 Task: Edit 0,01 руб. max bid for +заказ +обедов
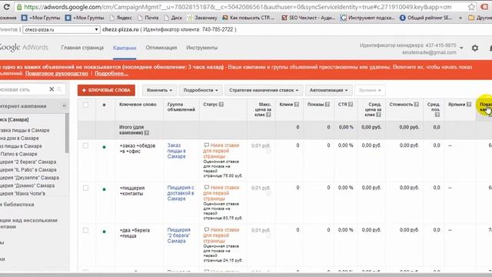pos(261,145)
